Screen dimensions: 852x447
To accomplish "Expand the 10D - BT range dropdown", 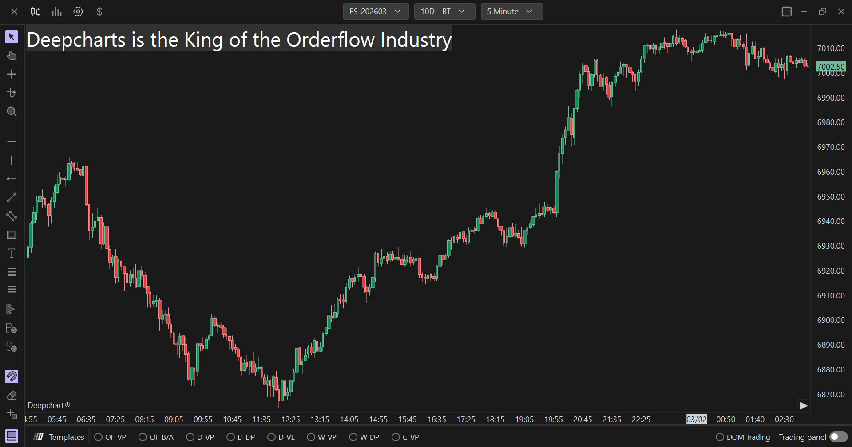I will pos(444,12).
